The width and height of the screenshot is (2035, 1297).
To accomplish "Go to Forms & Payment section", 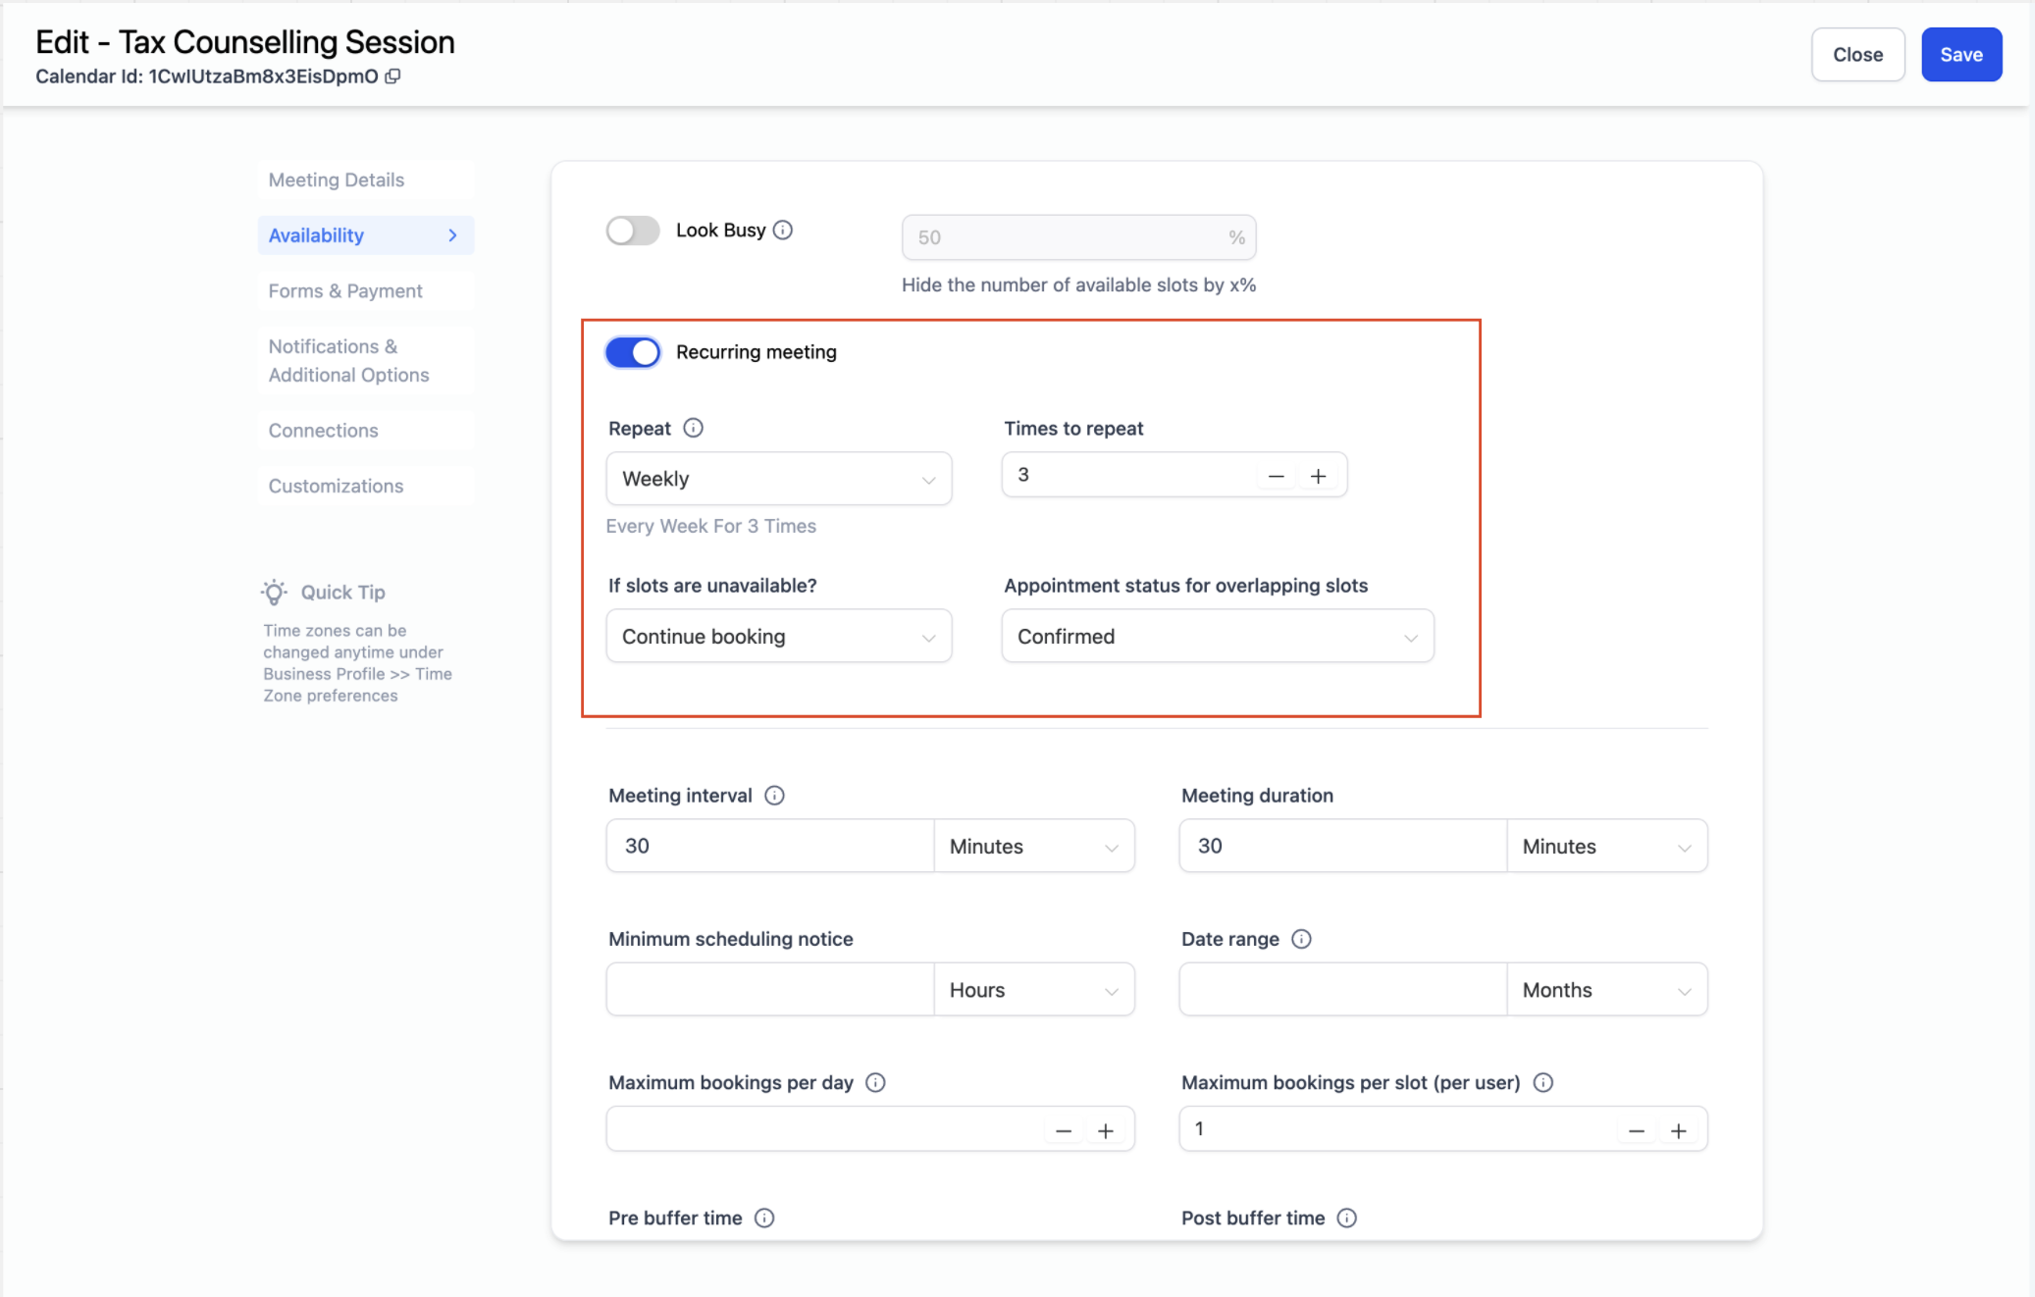I will 345,290.
